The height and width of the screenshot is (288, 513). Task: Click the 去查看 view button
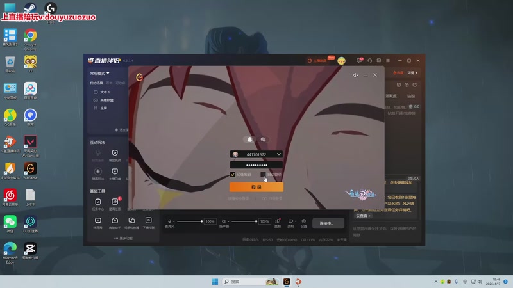pos(363,216)
